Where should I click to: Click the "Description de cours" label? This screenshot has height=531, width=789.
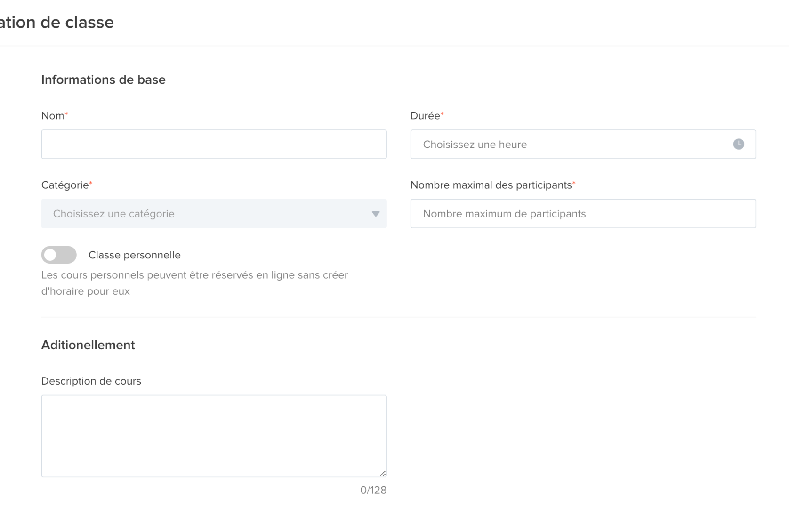pos(91,381)
